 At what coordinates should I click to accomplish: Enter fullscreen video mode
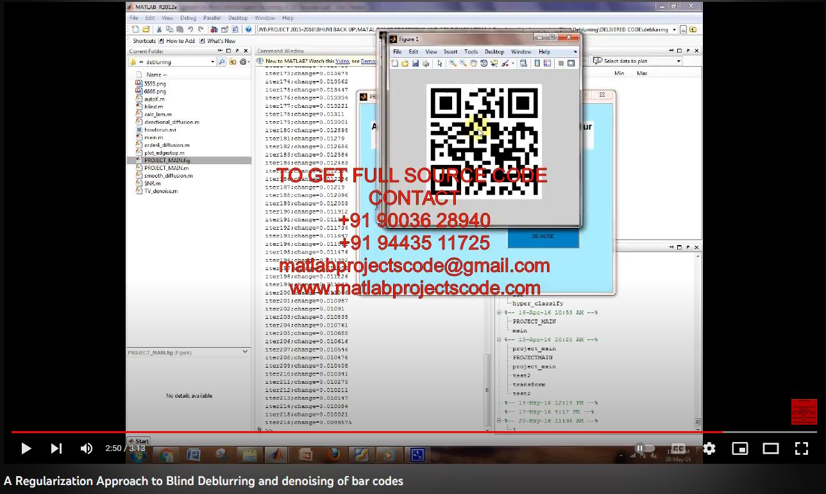(x=802, y=448)
